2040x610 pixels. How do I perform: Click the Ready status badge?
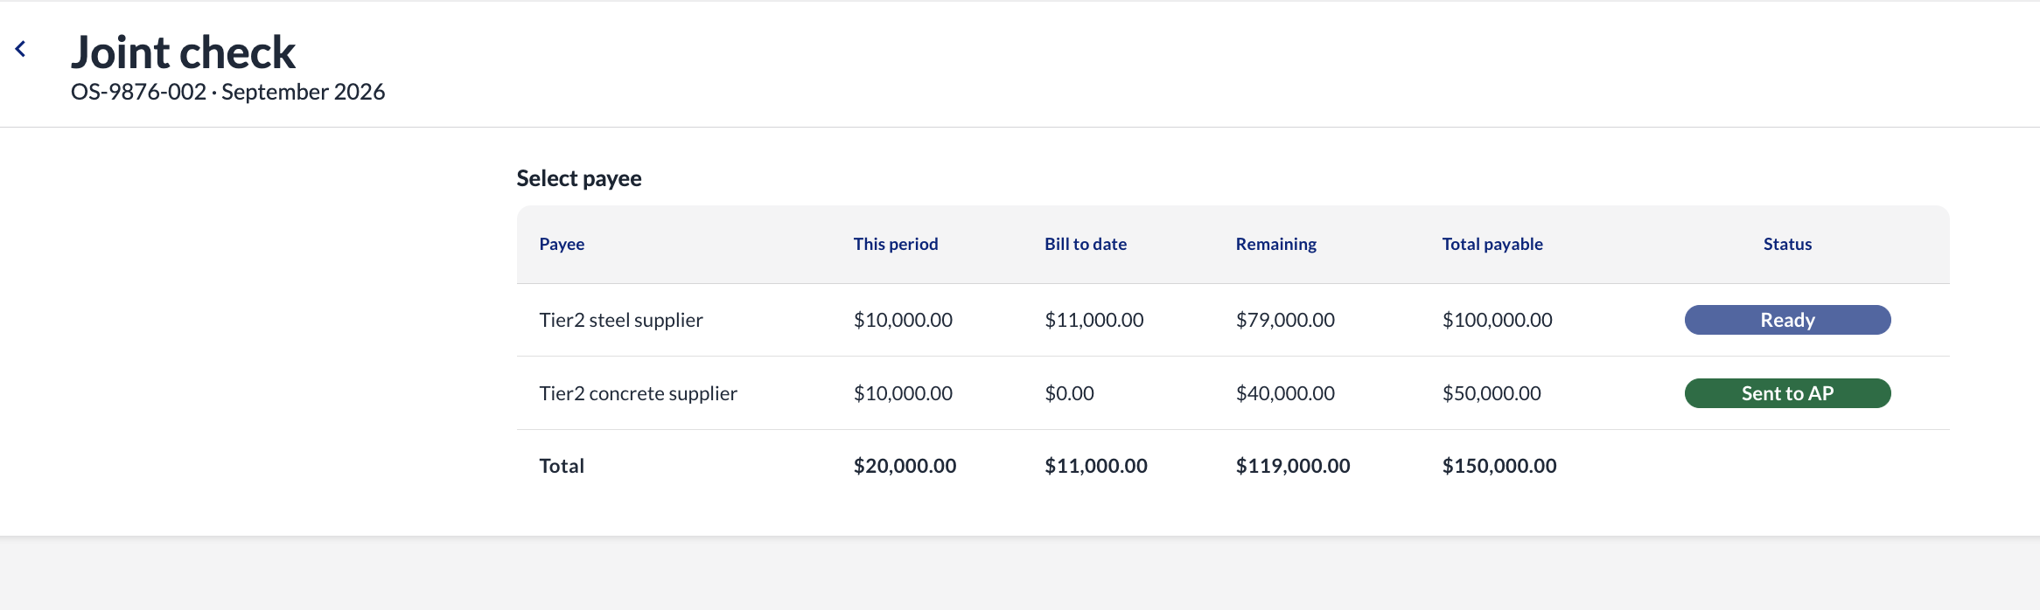click(x=1787, y=320)
